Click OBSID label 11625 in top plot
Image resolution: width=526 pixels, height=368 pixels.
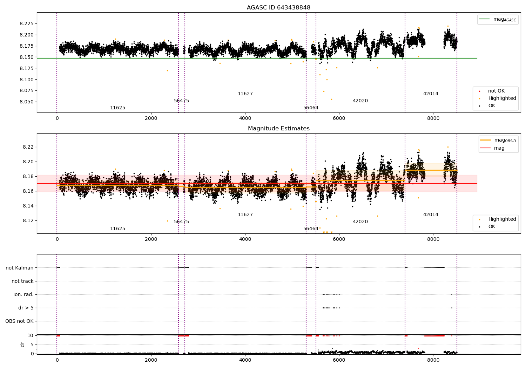(x=117, y=108)
